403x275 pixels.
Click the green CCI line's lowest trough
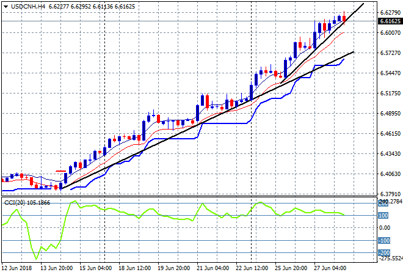(x=36, y=257)
